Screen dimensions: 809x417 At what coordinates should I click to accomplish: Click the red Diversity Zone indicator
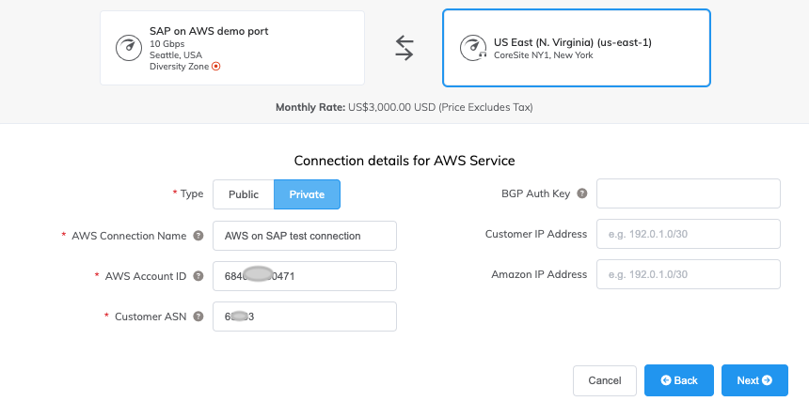coord(216,67)
